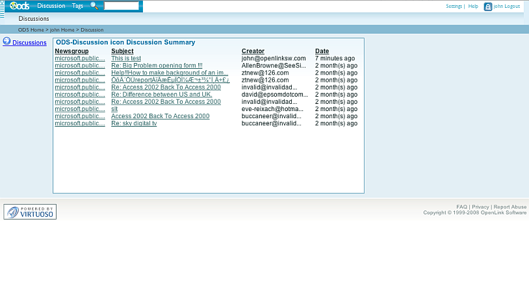Sort by the Creator column header
The height and width of the screenshot is (302, 529).
[x=253, y=51]
